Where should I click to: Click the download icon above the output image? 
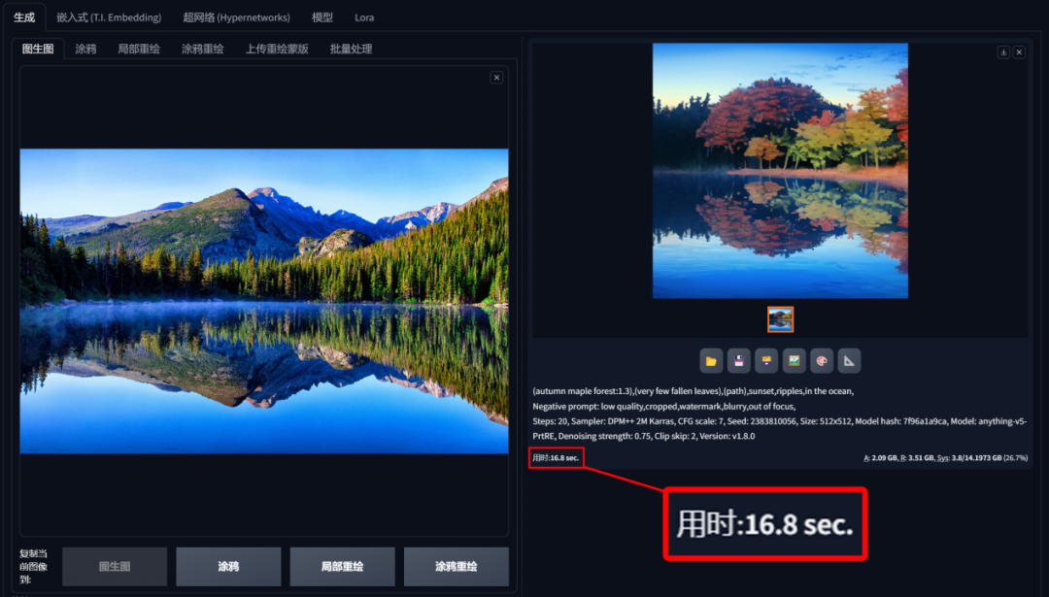coord(1003,52)
